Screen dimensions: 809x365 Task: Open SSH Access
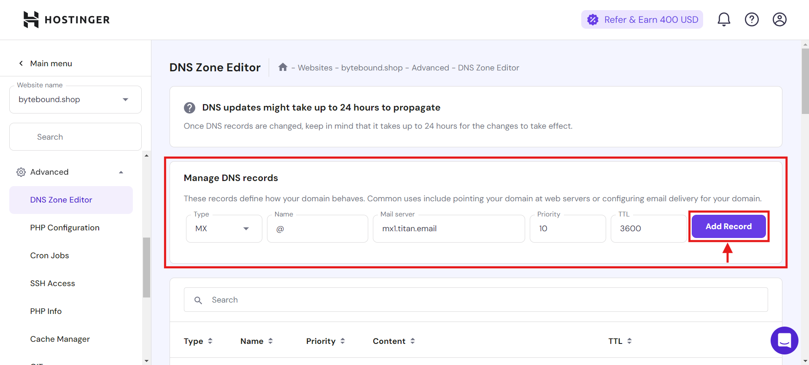[x=53, y=283]
